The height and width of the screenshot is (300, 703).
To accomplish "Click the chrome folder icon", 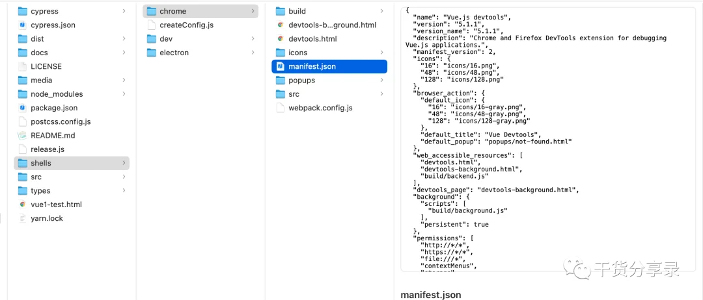I will pos(152,11).
